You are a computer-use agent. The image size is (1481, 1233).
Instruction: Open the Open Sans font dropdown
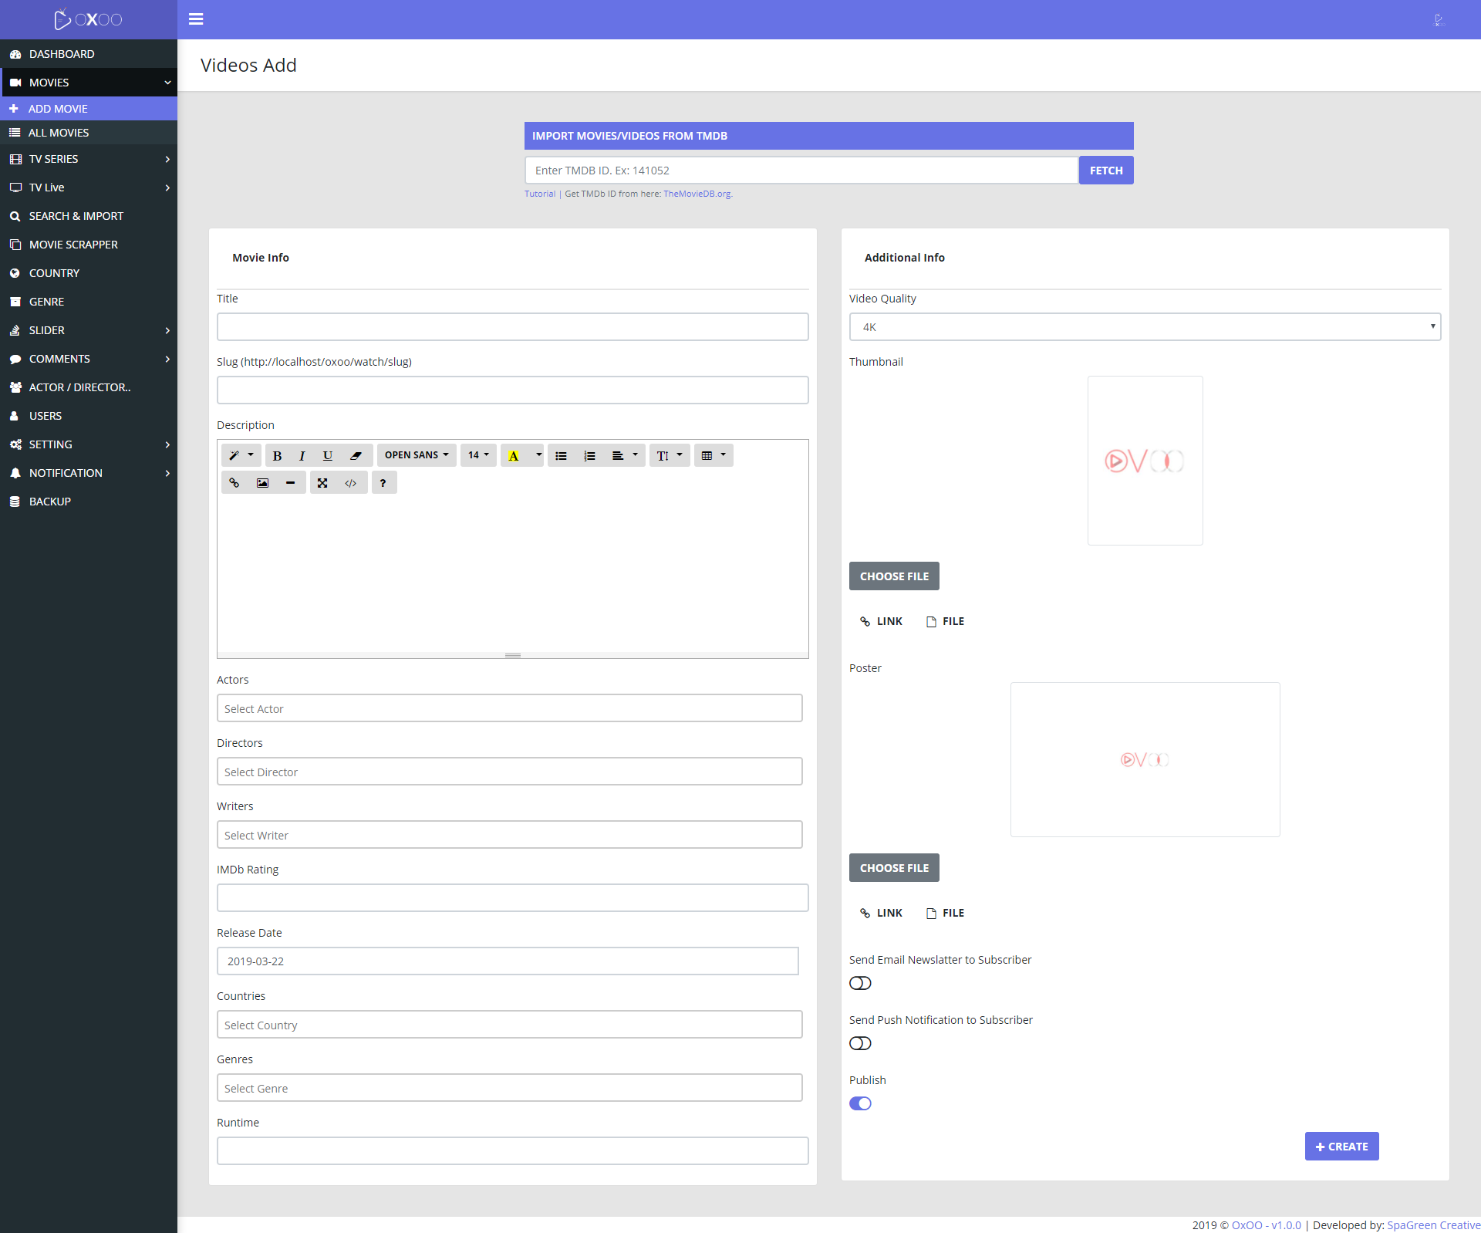pos(417,455)
